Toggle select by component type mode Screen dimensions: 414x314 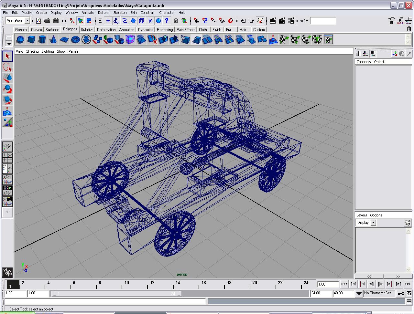pos(89,21)
